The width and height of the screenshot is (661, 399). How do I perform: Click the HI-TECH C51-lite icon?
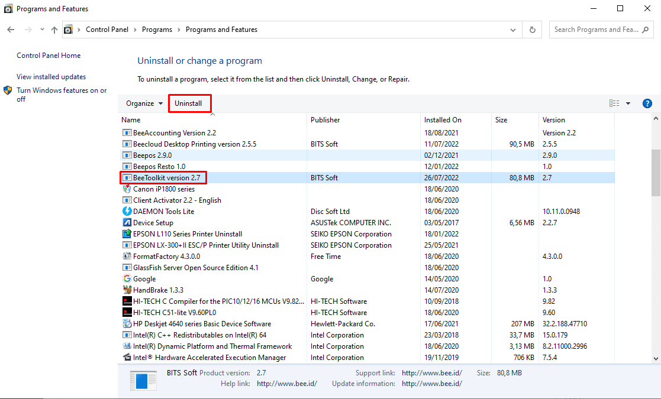click(x=127, y=312)
